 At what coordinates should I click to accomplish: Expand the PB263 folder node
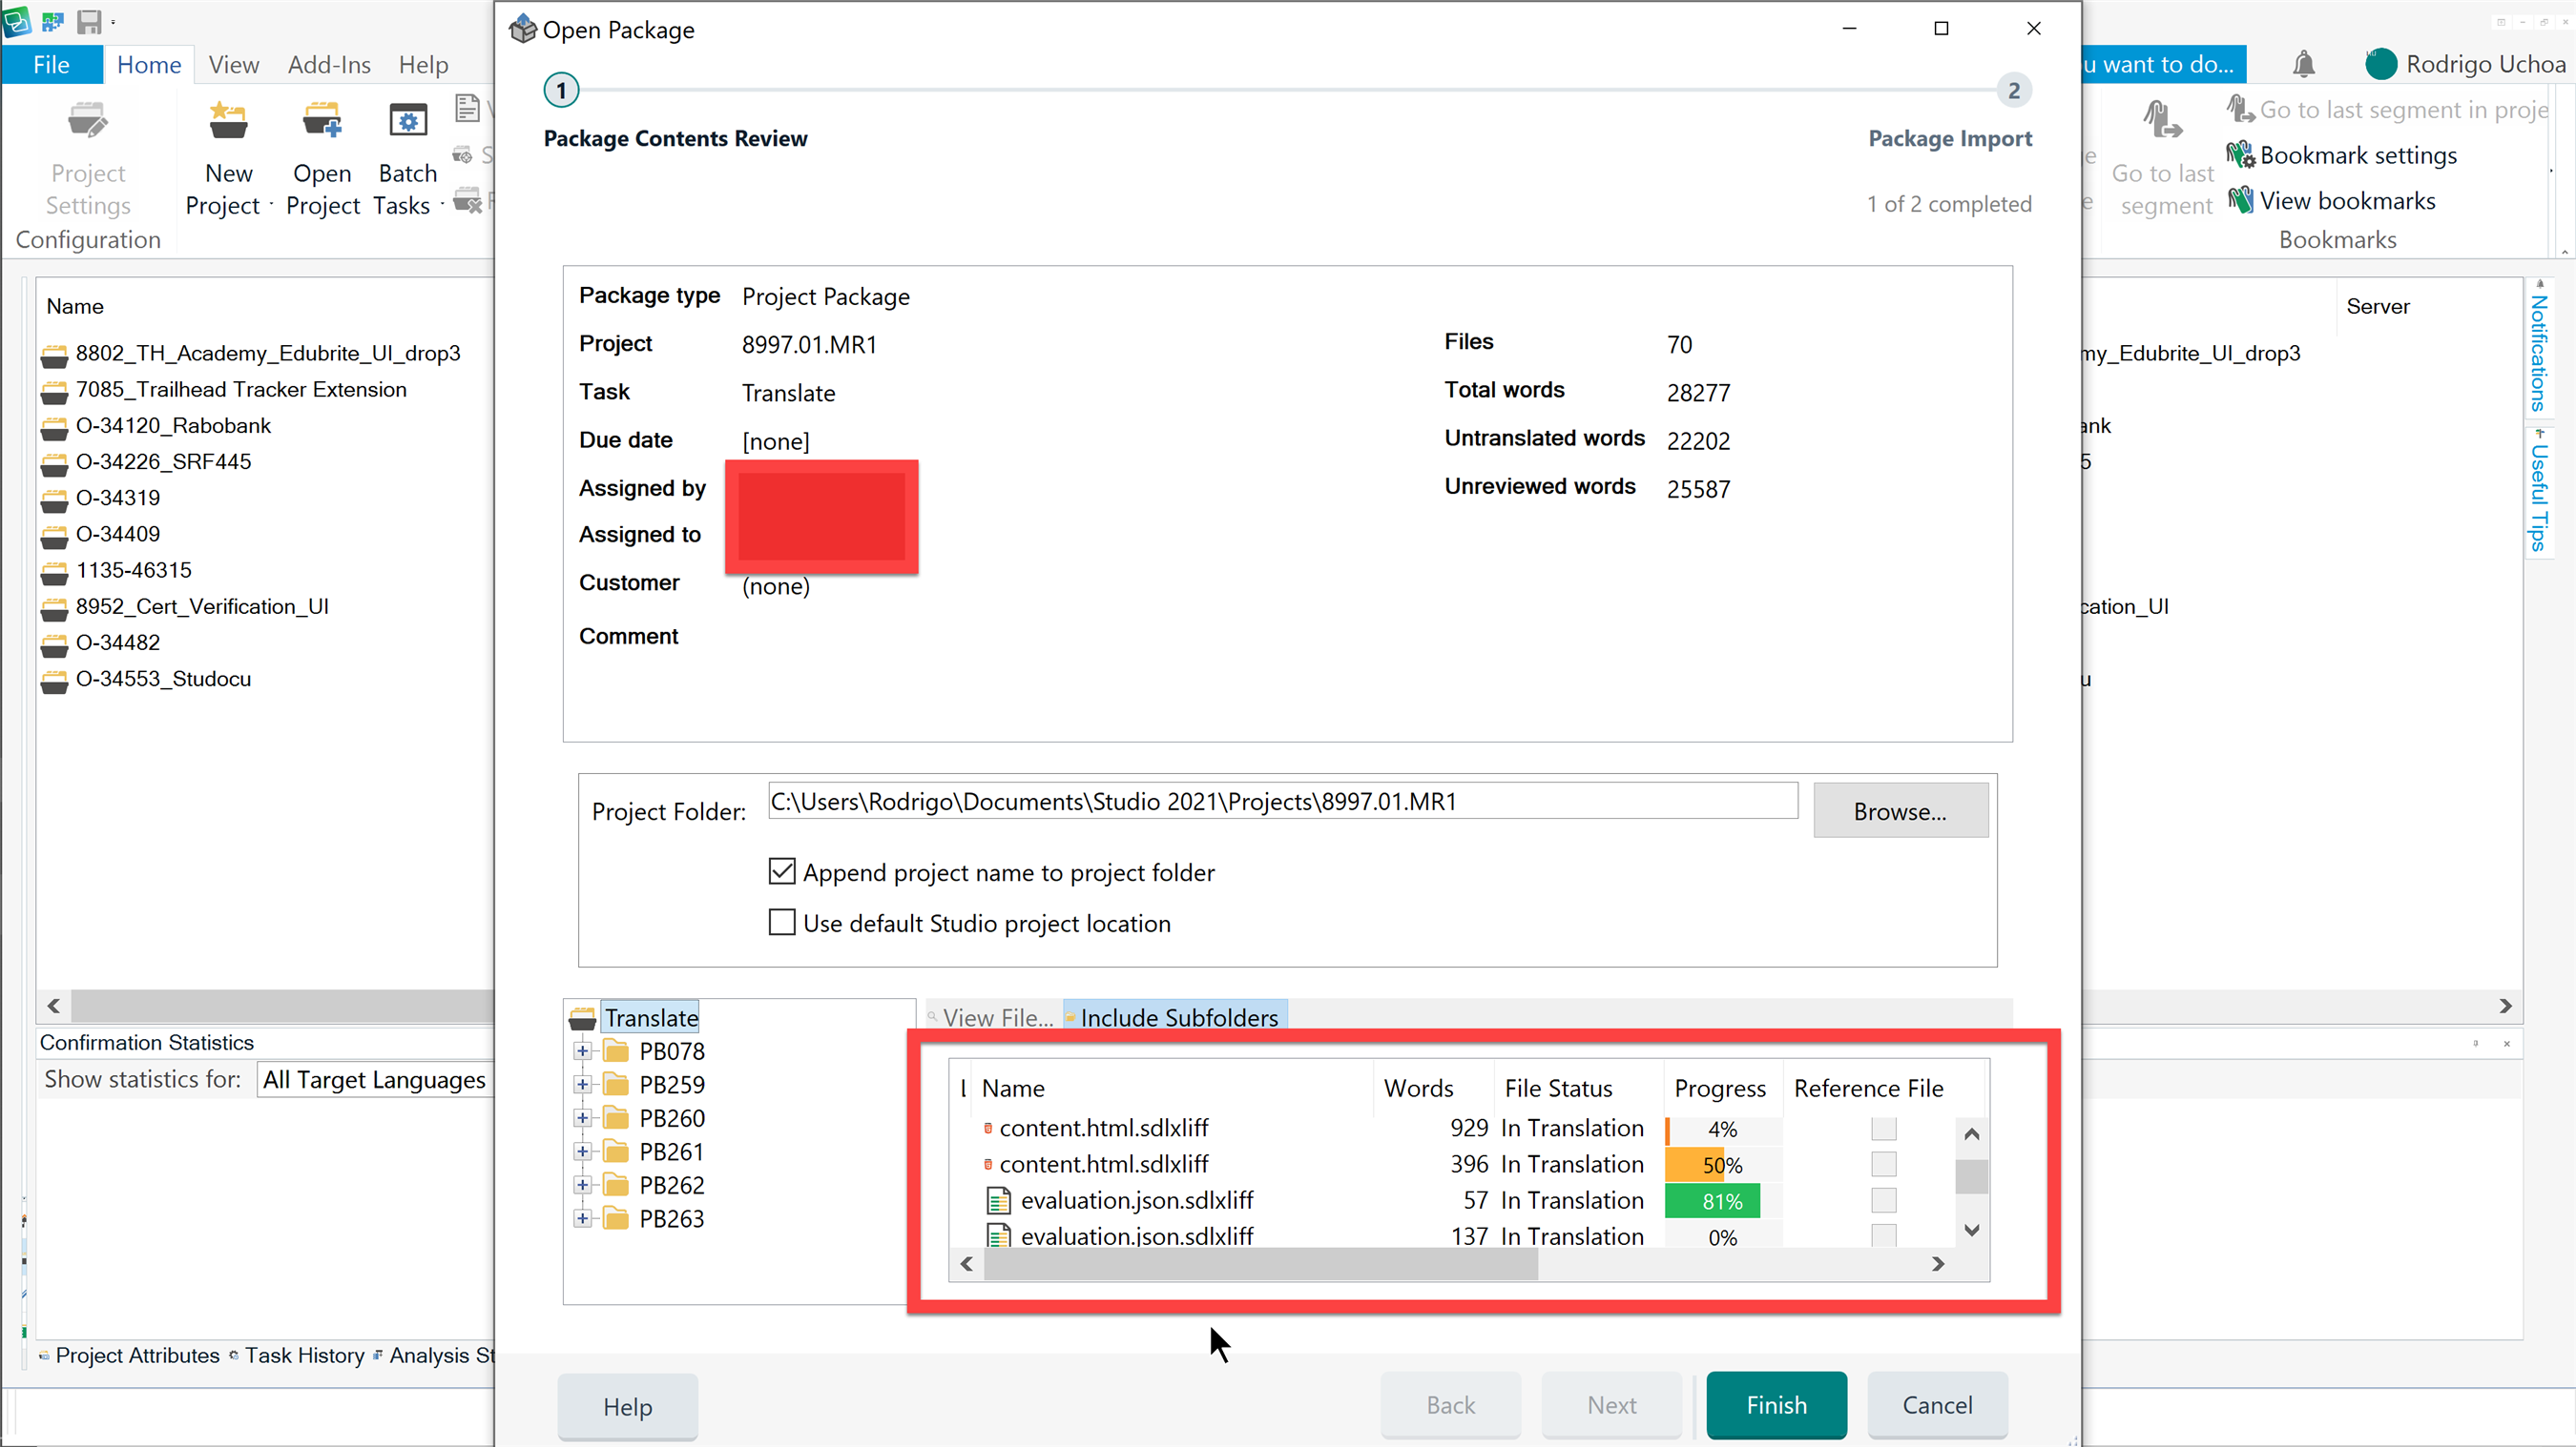(x=582, y=1218)
